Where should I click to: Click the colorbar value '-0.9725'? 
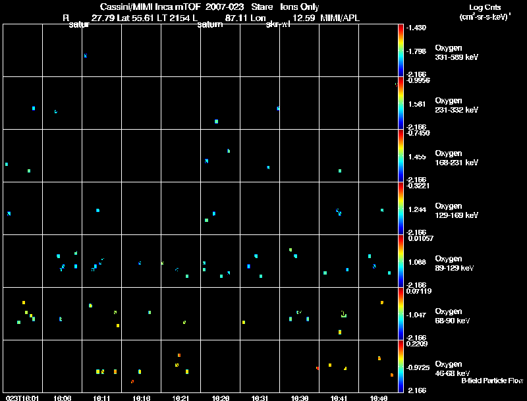[x=418, y=368]
